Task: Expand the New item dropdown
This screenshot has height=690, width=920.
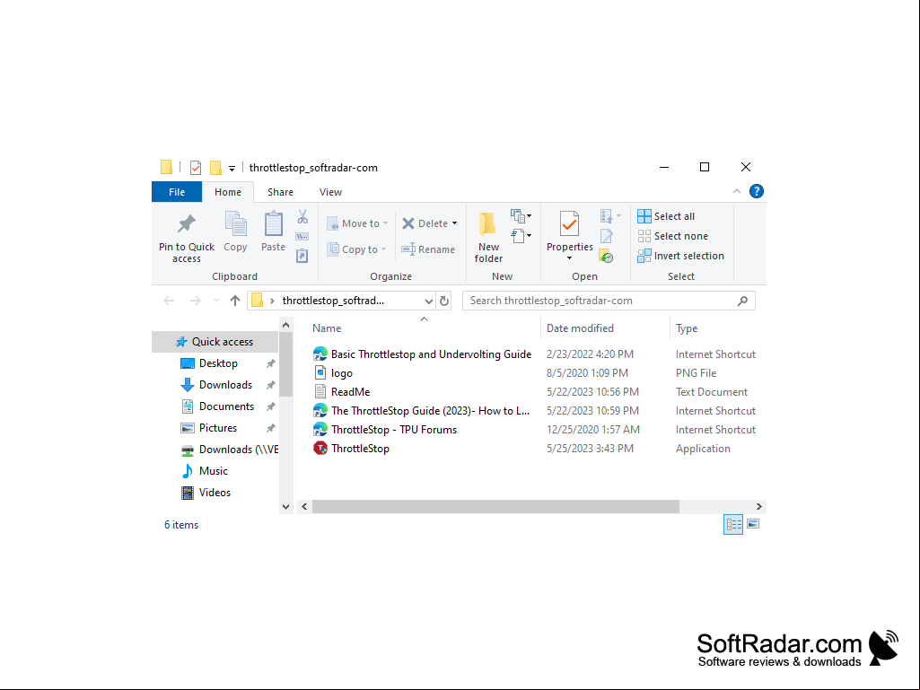Action: pos(521,216)
